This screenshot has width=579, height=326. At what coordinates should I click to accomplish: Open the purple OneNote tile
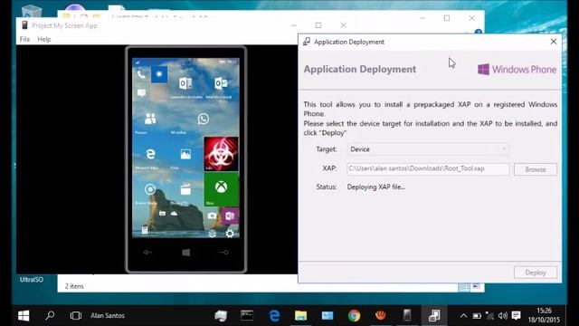pos(230,216)
